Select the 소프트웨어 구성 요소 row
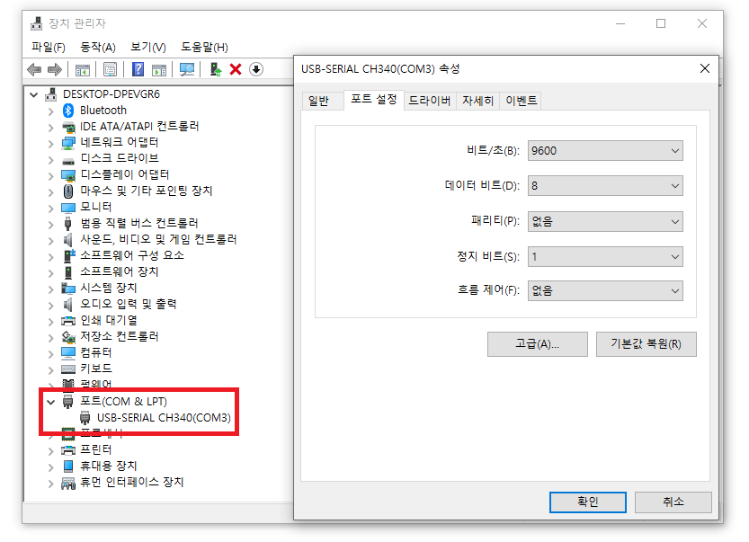Image resolution: width=749 pixels, height=542 pixels. (x=132, y=255)
